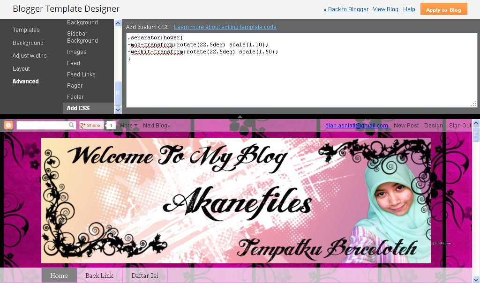Select Pager in the advanced submenu

point(75,86)
